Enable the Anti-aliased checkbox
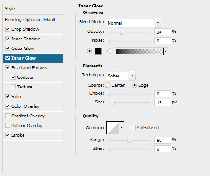 (133, 128)
